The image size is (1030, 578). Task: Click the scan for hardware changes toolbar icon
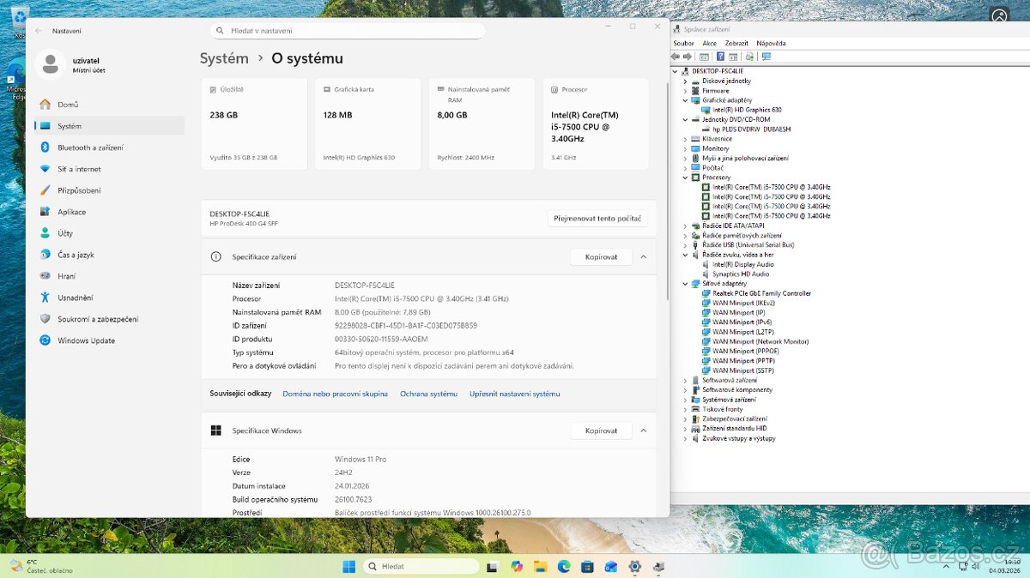point(749,57)
